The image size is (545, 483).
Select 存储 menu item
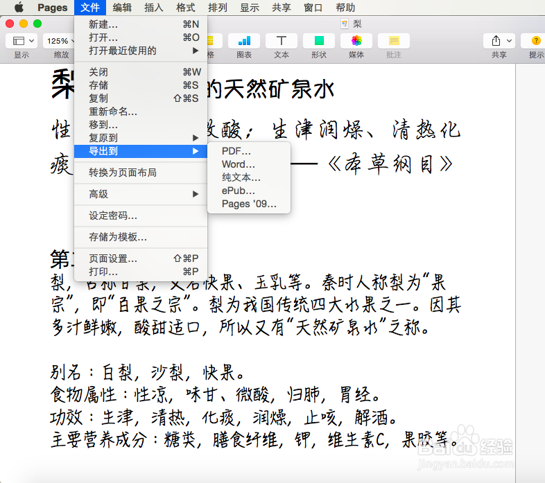(141, 85)
